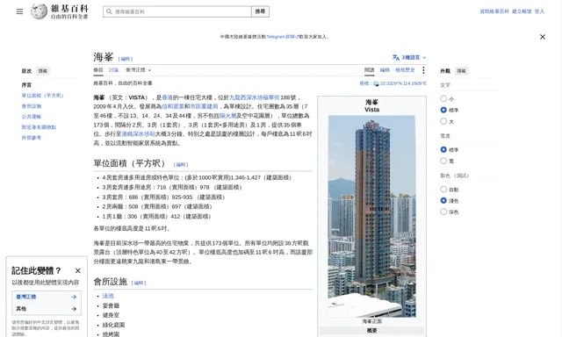The height and width of the screenshot is (337, 562).
Task: Open the 泳池 link in facilities list
Action: (108, 296)
